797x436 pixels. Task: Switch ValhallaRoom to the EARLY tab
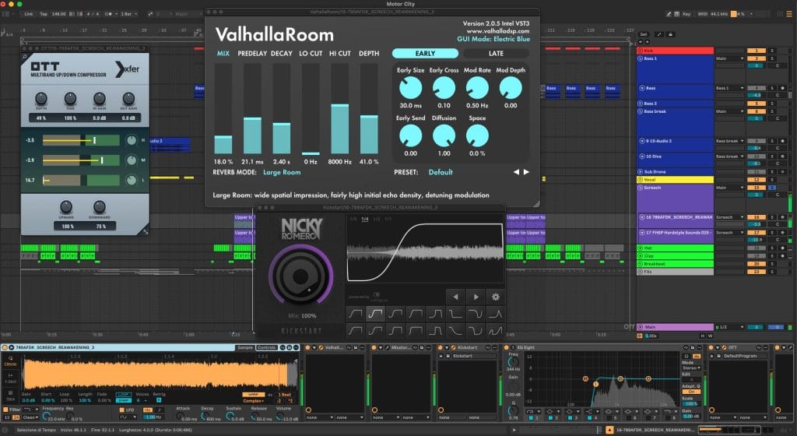[x=425, y=54]
